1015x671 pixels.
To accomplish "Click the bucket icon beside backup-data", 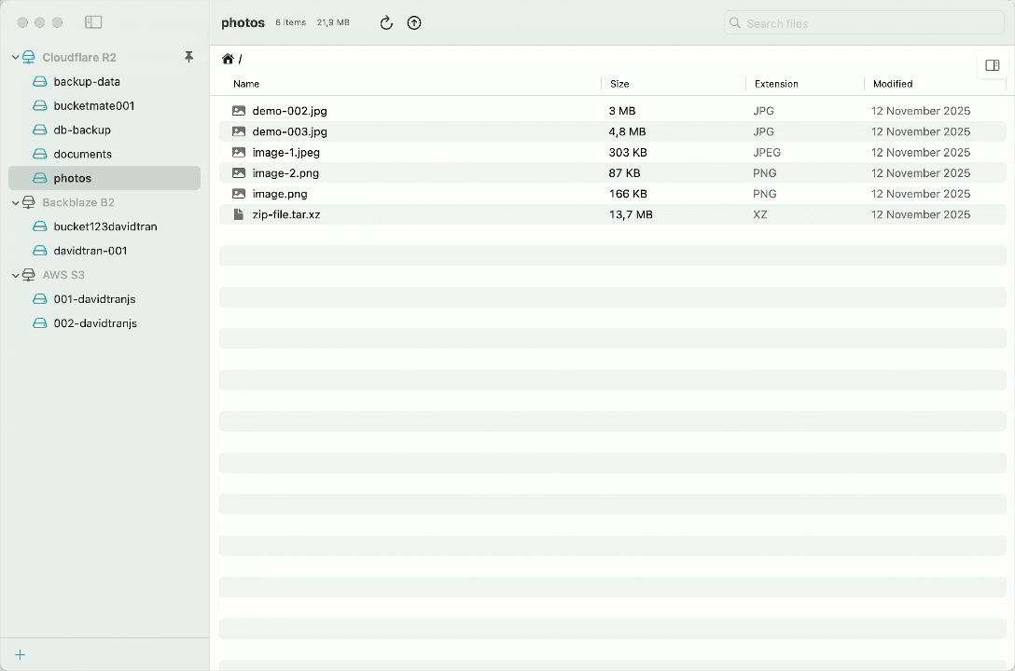I will point(38,81).
